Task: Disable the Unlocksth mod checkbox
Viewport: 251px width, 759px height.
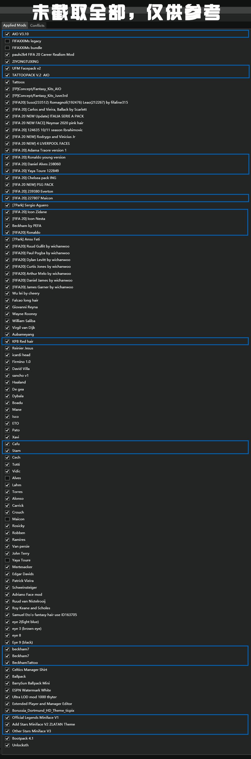Action: click(x=7, y=745)
